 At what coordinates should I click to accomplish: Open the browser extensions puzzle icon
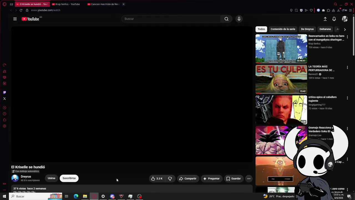[328, 10]
